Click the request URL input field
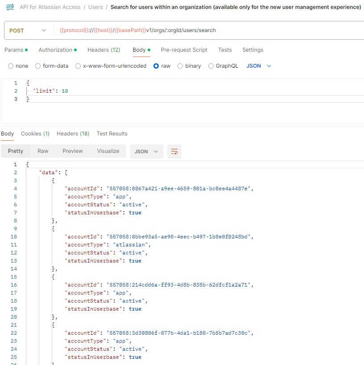The width and height of the screenshot is (364, 365). tap(209, 30)
